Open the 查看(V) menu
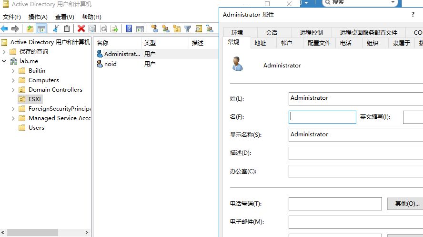423x237 pixels. click(x=65, y=17)
